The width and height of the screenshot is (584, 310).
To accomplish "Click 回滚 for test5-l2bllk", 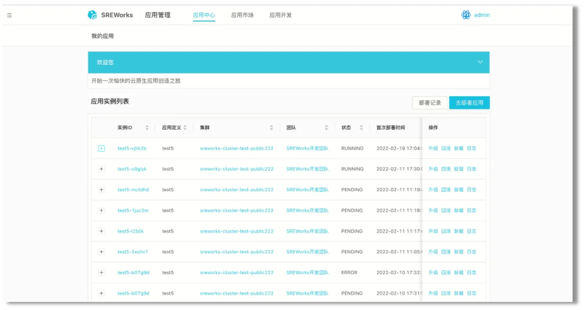I will (x=446, y=231).
